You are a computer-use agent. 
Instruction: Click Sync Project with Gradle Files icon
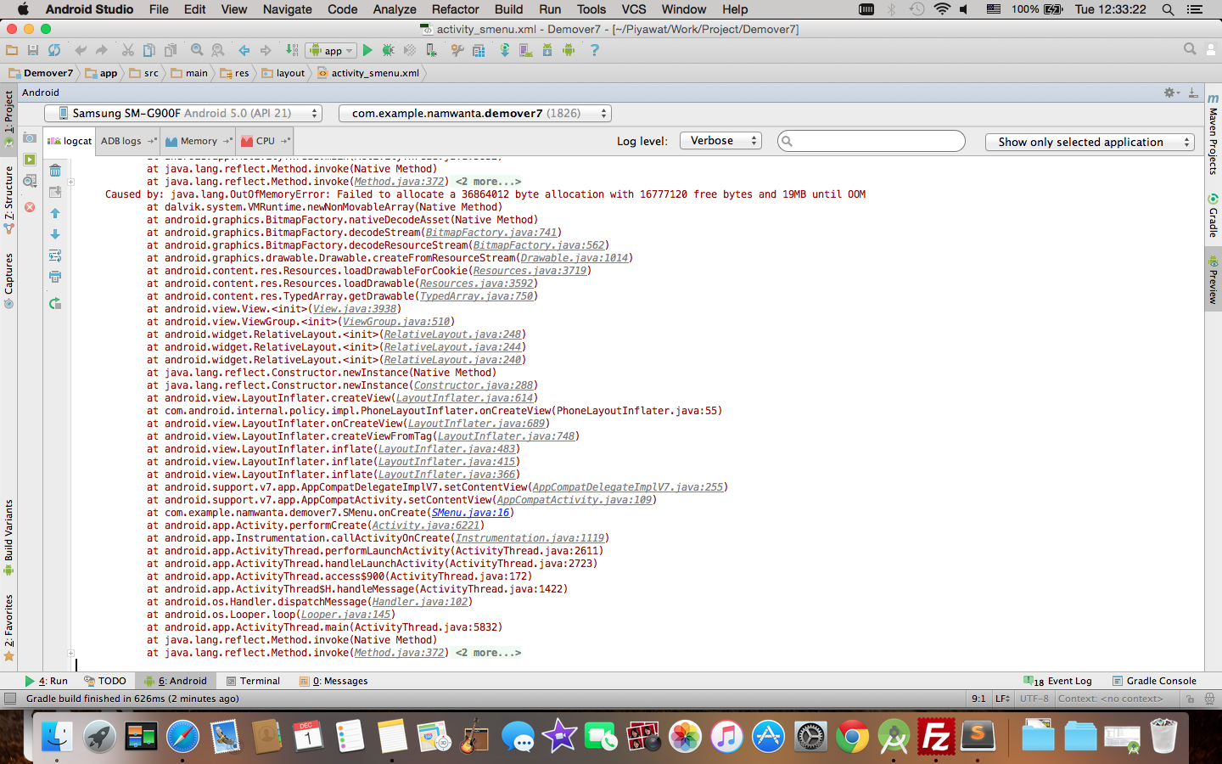pyautogui.click(x=504, y=50)
